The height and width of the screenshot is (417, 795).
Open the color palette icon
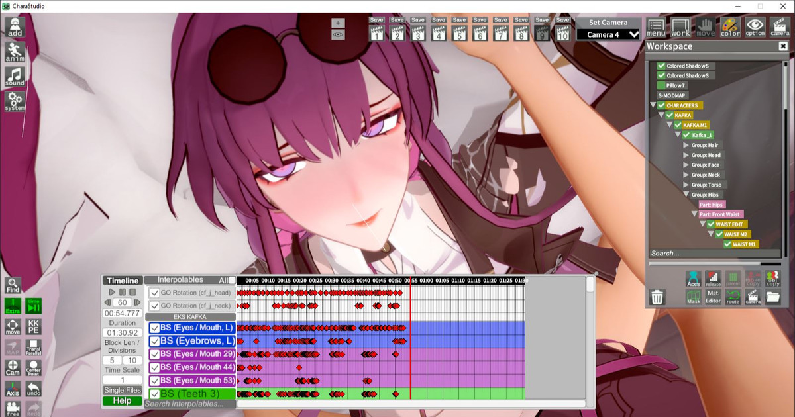pyautogui.click(x=730, y=27)
